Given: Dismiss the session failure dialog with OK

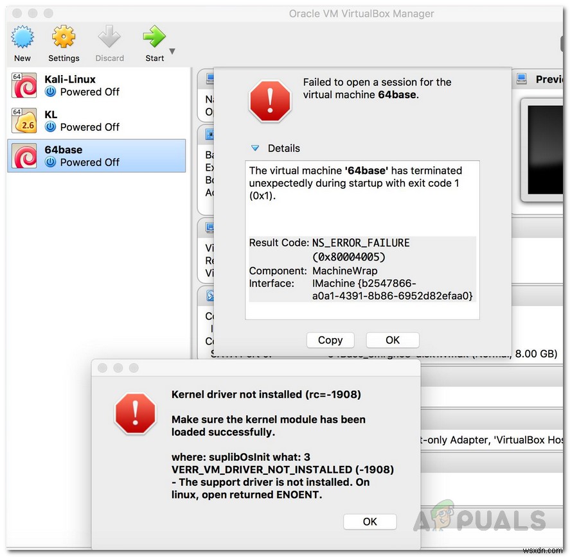Looking at the screenshot, I should coord(393,340).
